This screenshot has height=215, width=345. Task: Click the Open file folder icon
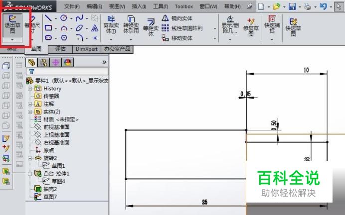tap(277, 6)
